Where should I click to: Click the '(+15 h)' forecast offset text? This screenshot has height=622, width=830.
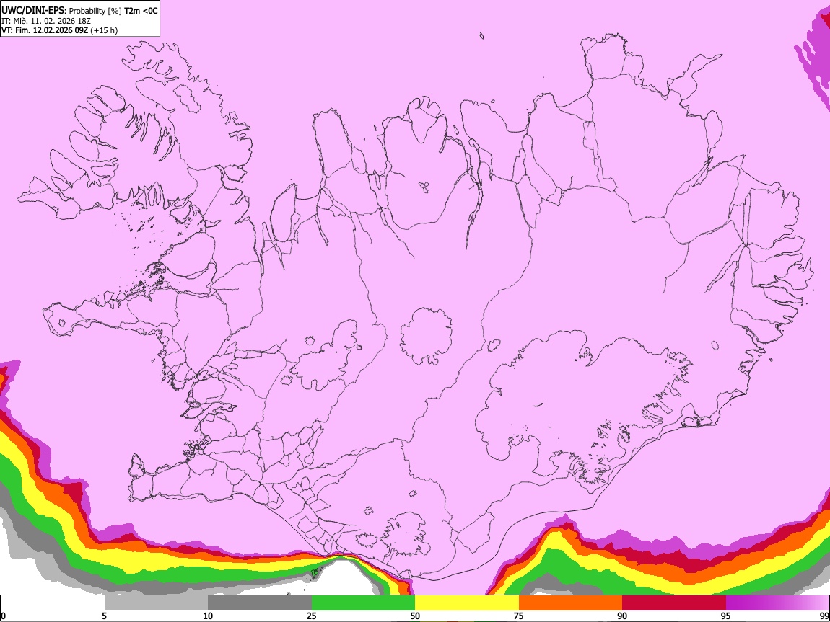pos(104,30)
